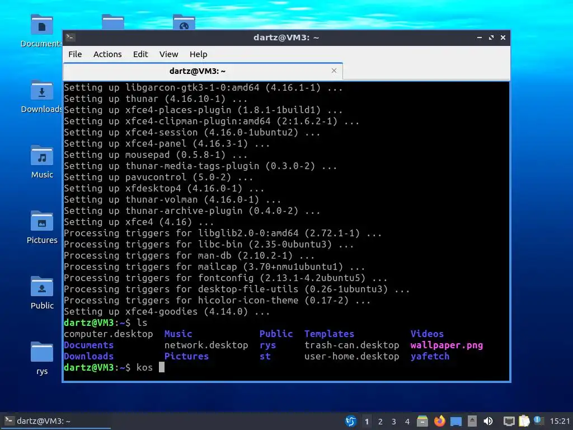Click the 'thunar-archive-plugin' line
Viewport: 573px width, 430px height.
click(x=192, y=211)
